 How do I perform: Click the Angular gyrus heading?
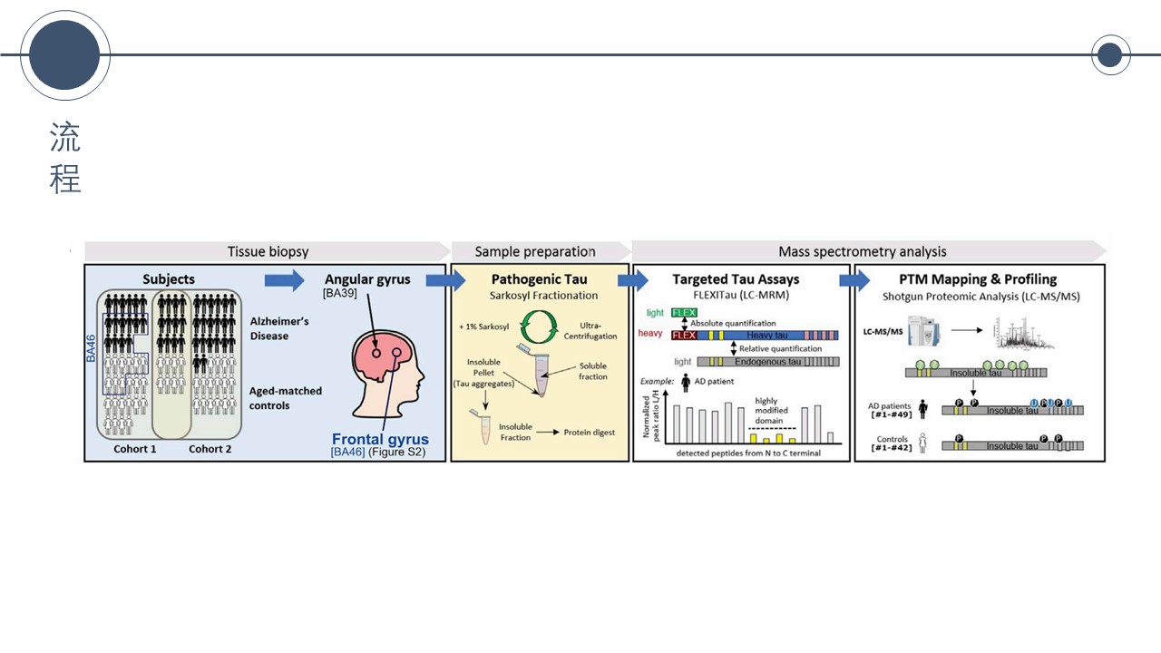point(366,279)
